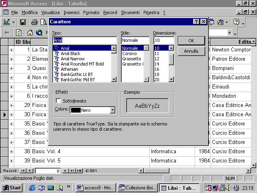
Task: Click the Dimensione list scrollbar thumb
Action: click(171, 60)
